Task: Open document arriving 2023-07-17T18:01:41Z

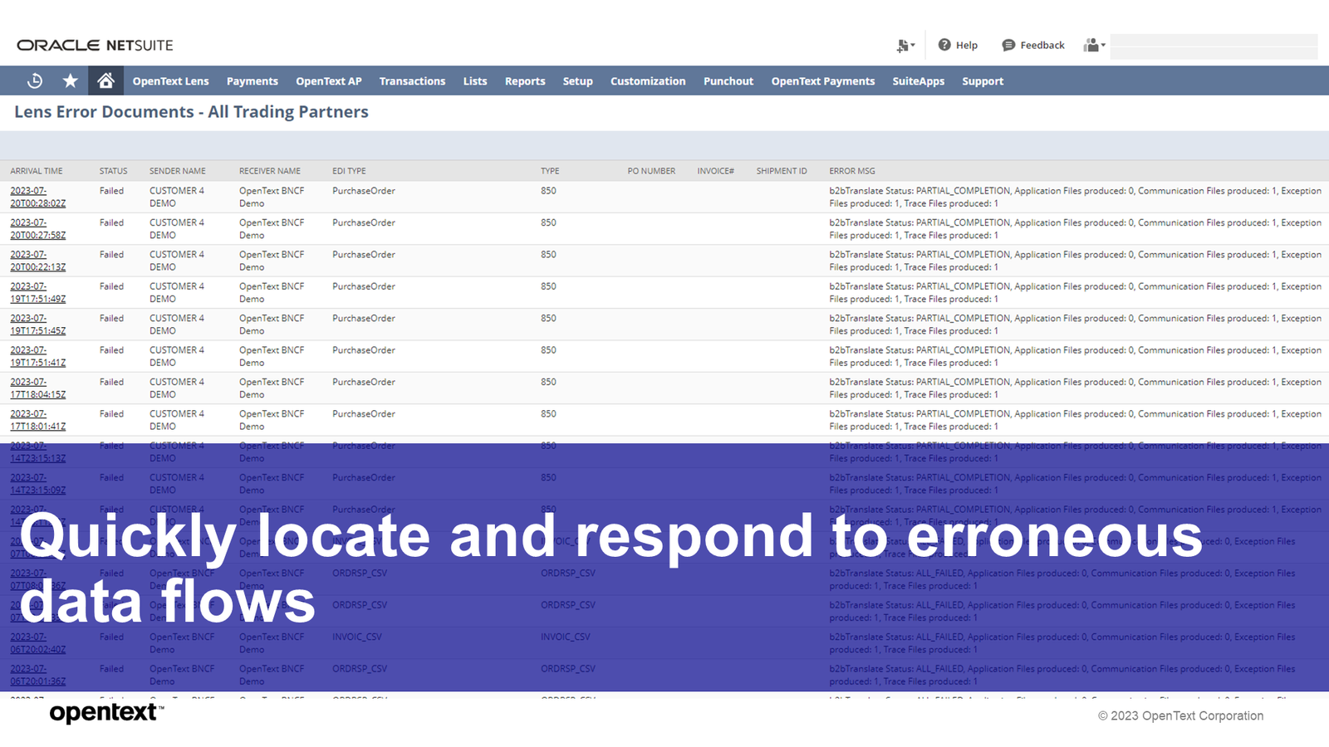Action: click(37, 420)
